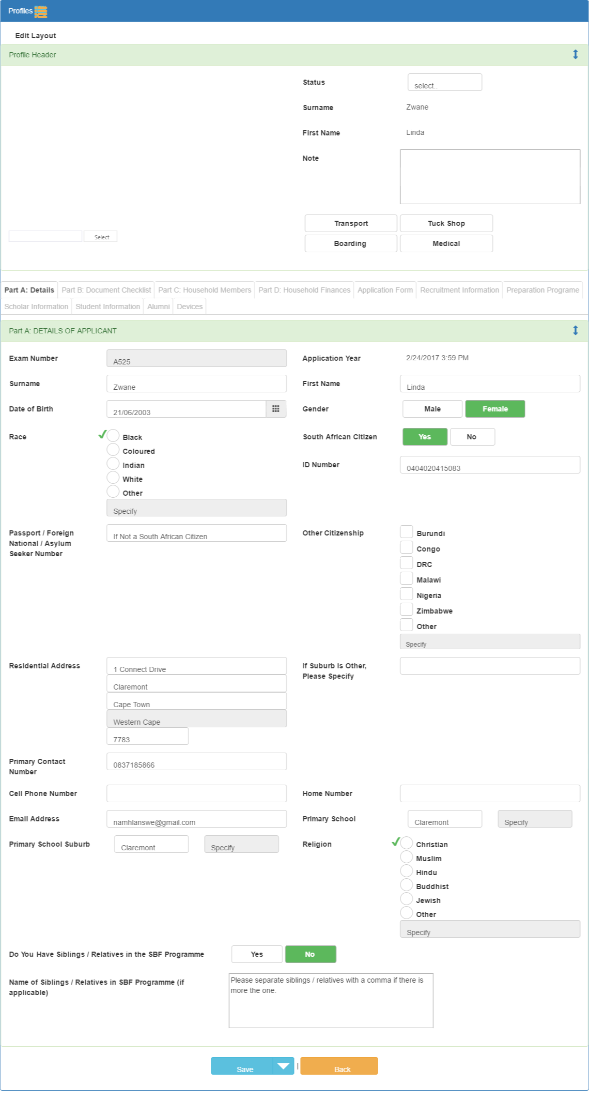Open the Student Information tab
This screenshot has height=1101, width=589.
click(107, 307)
